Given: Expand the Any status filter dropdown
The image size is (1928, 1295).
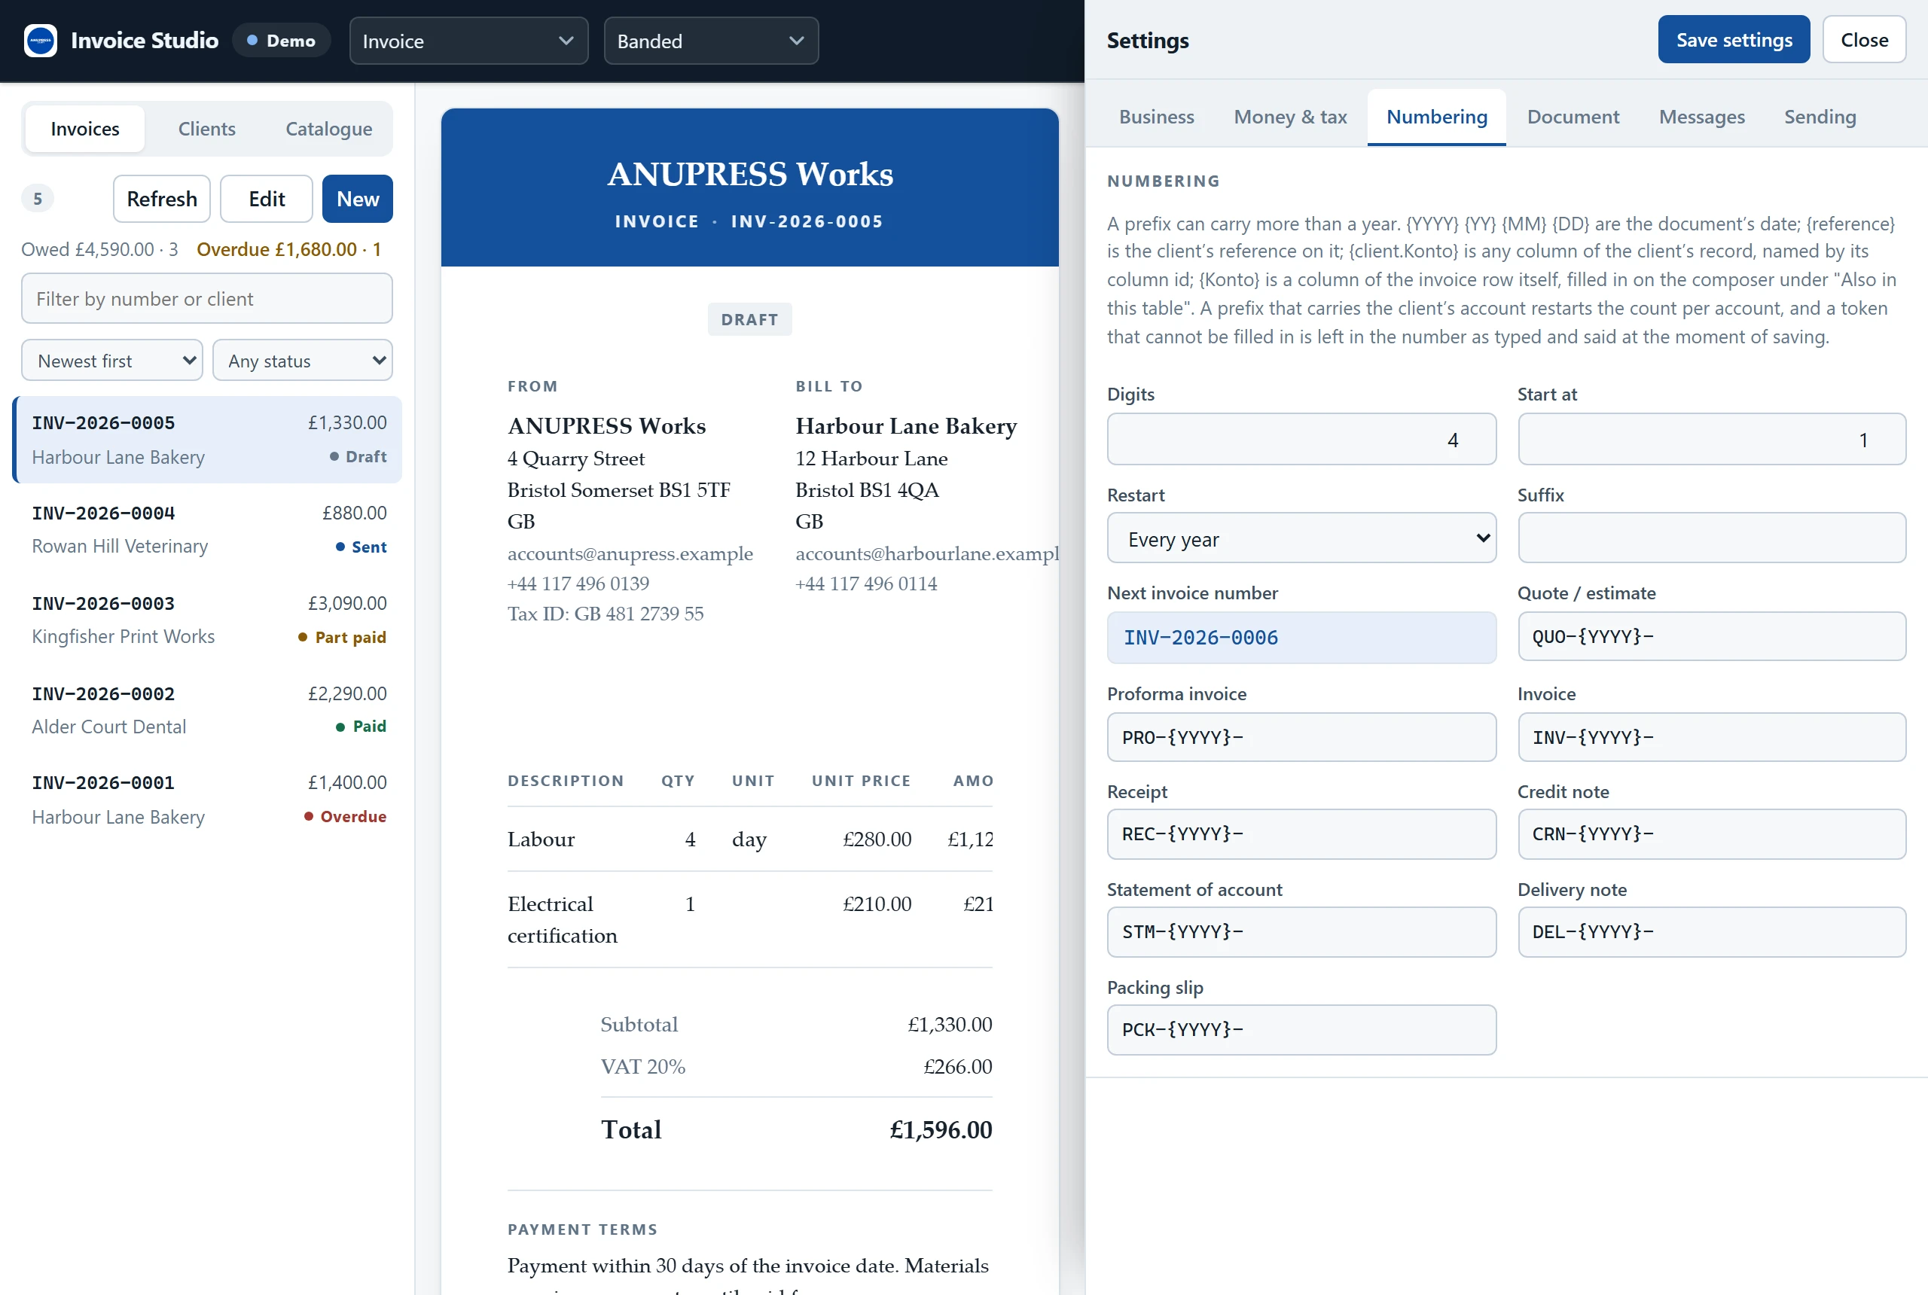Looking at the screenshot, I should click(302, 361).
